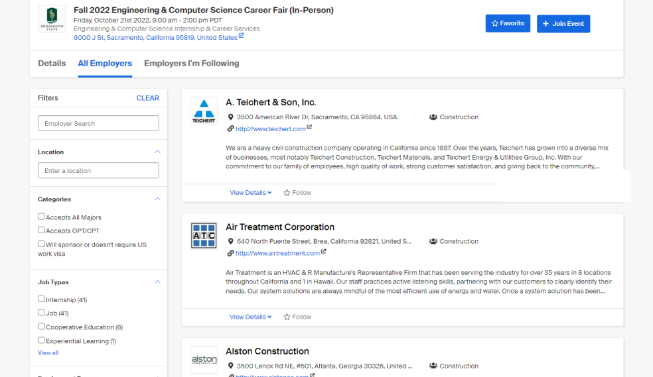The width and height of the screenshot is (653, 377).
Task: Collapse the Location filter section
Action: [157, 152]
